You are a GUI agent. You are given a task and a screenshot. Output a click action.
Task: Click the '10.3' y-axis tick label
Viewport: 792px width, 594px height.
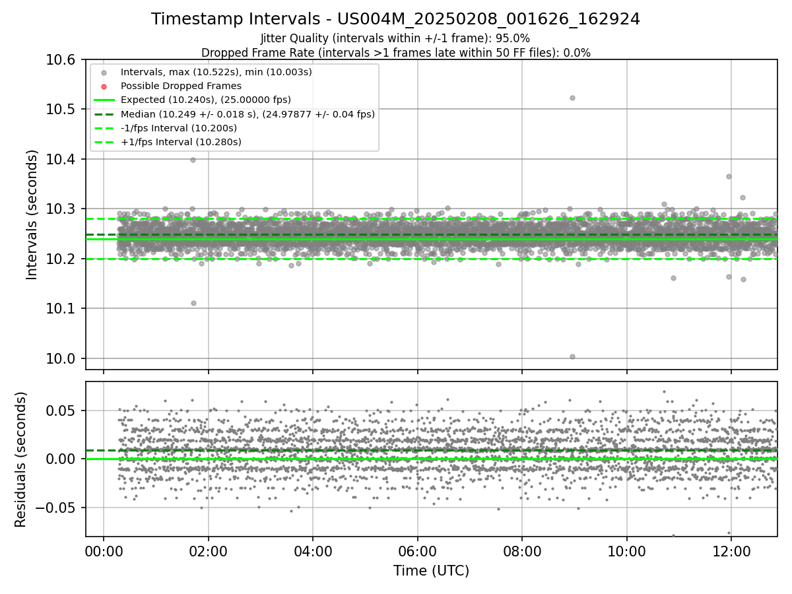point(61,209)
